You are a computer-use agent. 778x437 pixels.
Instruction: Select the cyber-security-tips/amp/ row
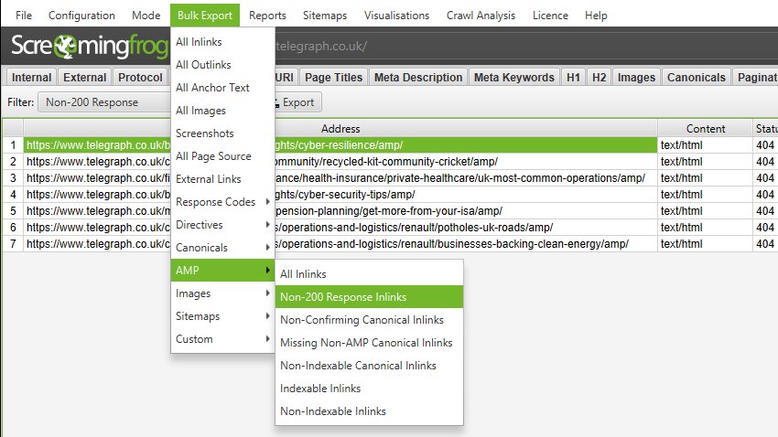pyautogui.click(x=340, y=194)
